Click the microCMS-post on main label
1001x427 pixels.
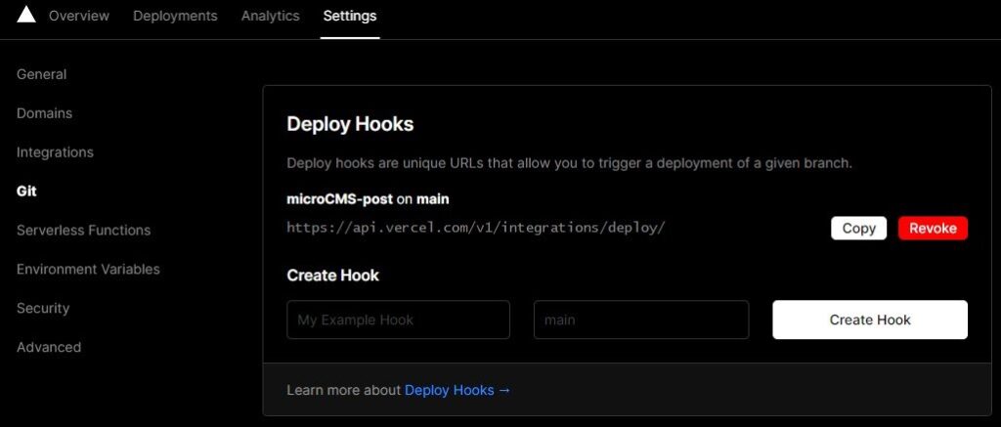(x=368, y=199)
